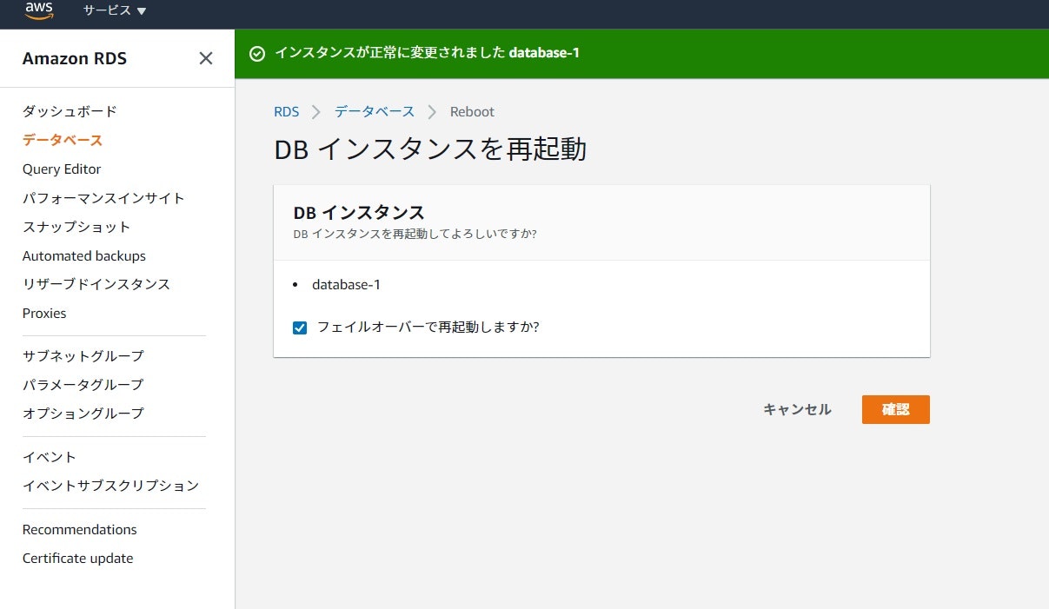This screenshot has width=1049, height=609.
Task: Click the Amazon RDS sidebar title
Action: (x=75, y=58)
